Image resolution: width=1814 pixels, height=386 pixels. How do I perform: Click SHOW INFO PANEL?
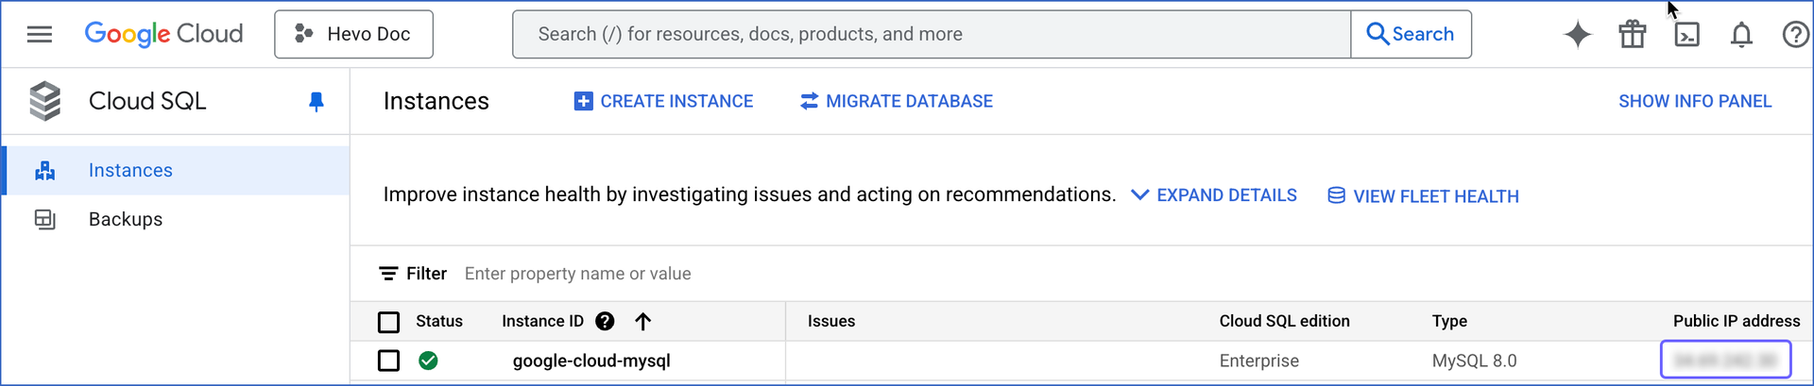1695,101
